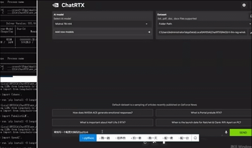252x148 pixels.
Task: Expand the Add new models section
Action: 102,32
